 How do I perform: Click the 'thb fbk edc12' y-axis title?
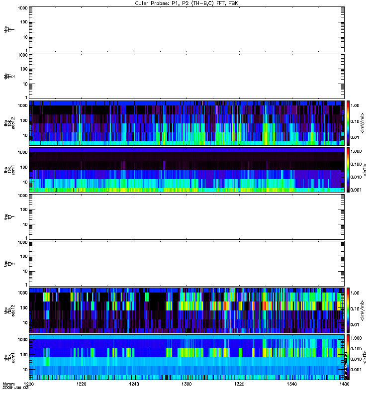click(x=9, y=123)
